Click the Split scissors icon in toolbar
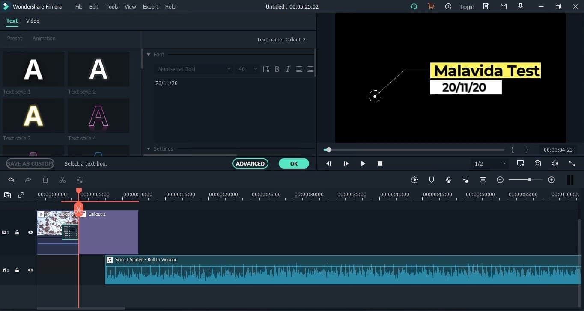 point(63,180)
